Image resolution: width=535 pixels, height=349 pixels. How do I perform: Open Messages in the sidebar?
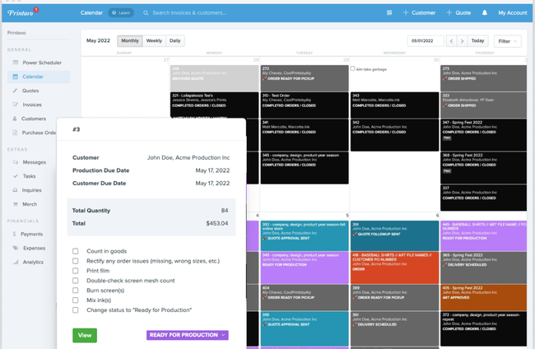[34, 162]
